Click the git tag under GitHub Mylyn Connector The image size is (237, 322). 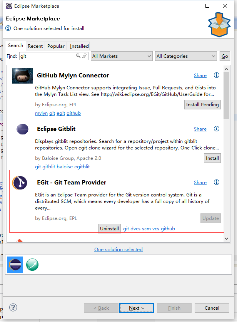(52, 113)
